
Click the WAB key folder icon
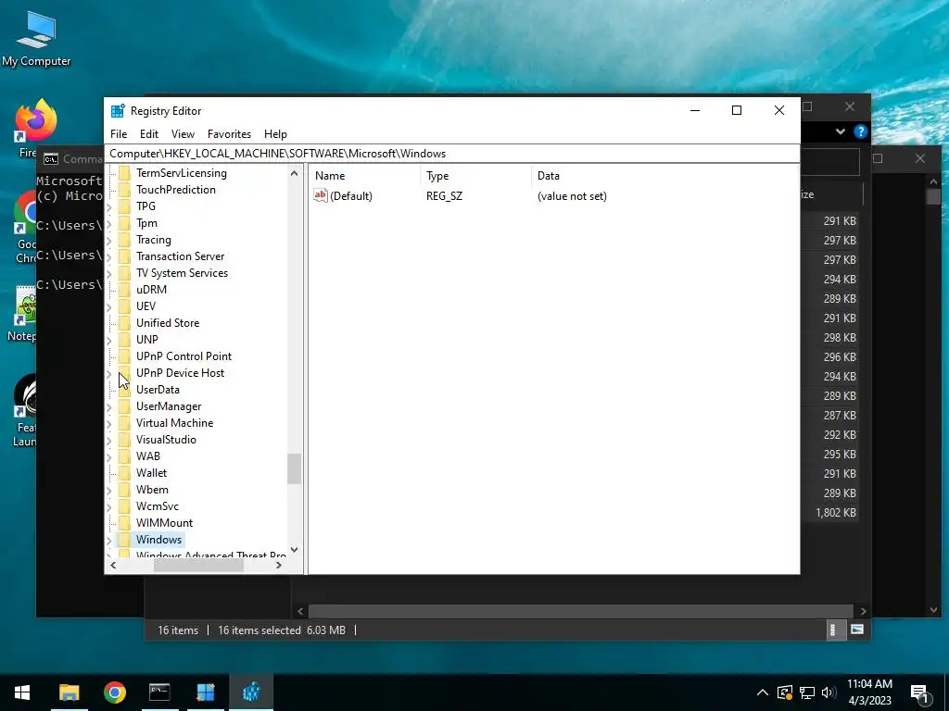pos(124,456)
